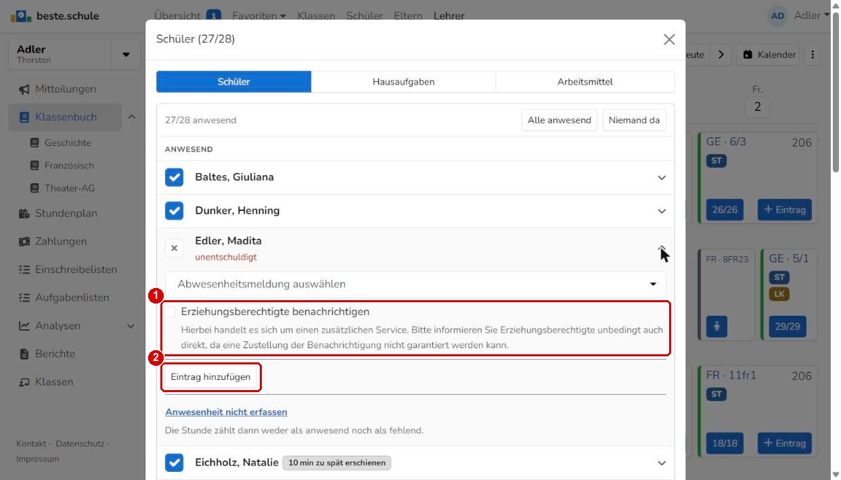Click the Einschreibelisten list icon
841x480 pixels.
click(x=24, y=270)
